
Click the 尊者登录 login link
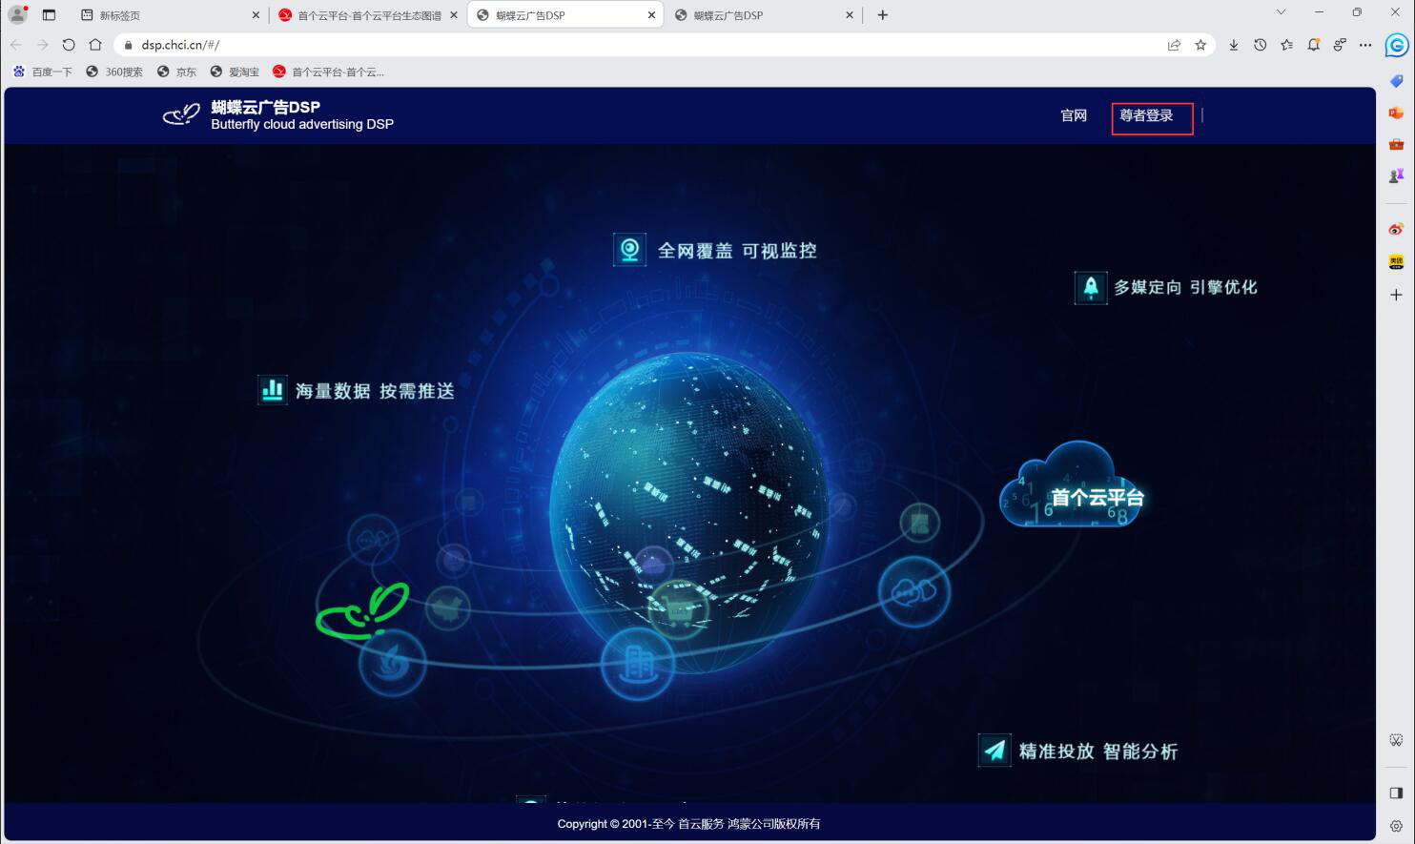[x=1146, y=116]
